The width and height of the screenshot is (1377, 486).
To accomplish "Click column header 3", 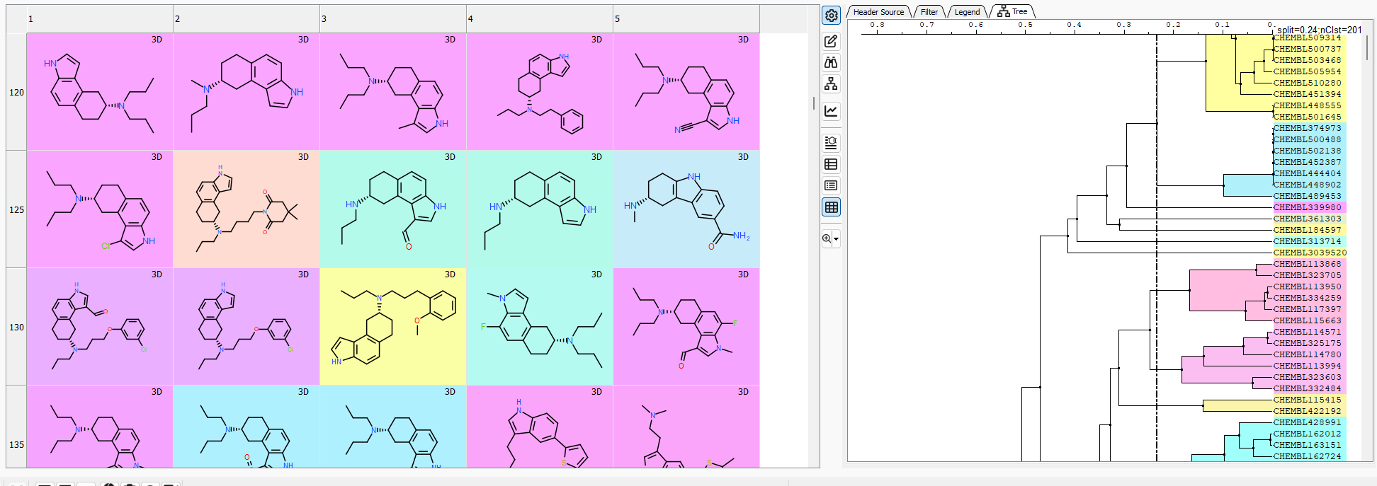I will [393, 19].
